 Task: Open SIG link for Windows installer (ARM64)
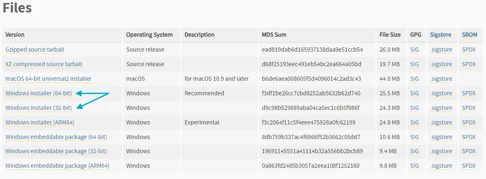pos(414,122)
